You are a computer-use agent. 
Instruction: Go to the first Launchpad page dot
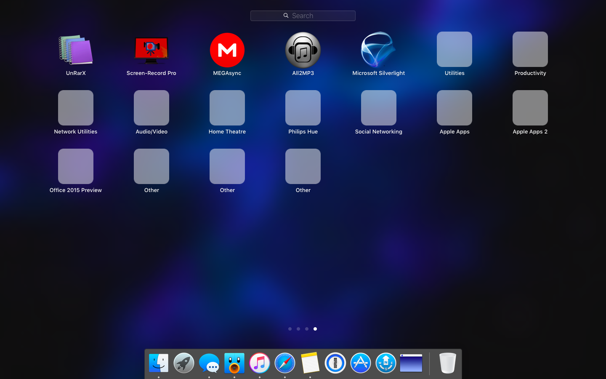(290, 329)
